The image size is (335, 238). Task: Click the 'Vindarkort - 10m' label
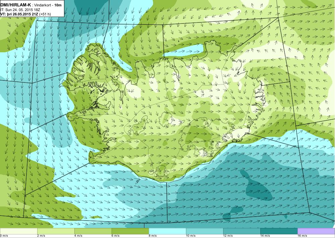pyautogui.click(x=48, y=5)
